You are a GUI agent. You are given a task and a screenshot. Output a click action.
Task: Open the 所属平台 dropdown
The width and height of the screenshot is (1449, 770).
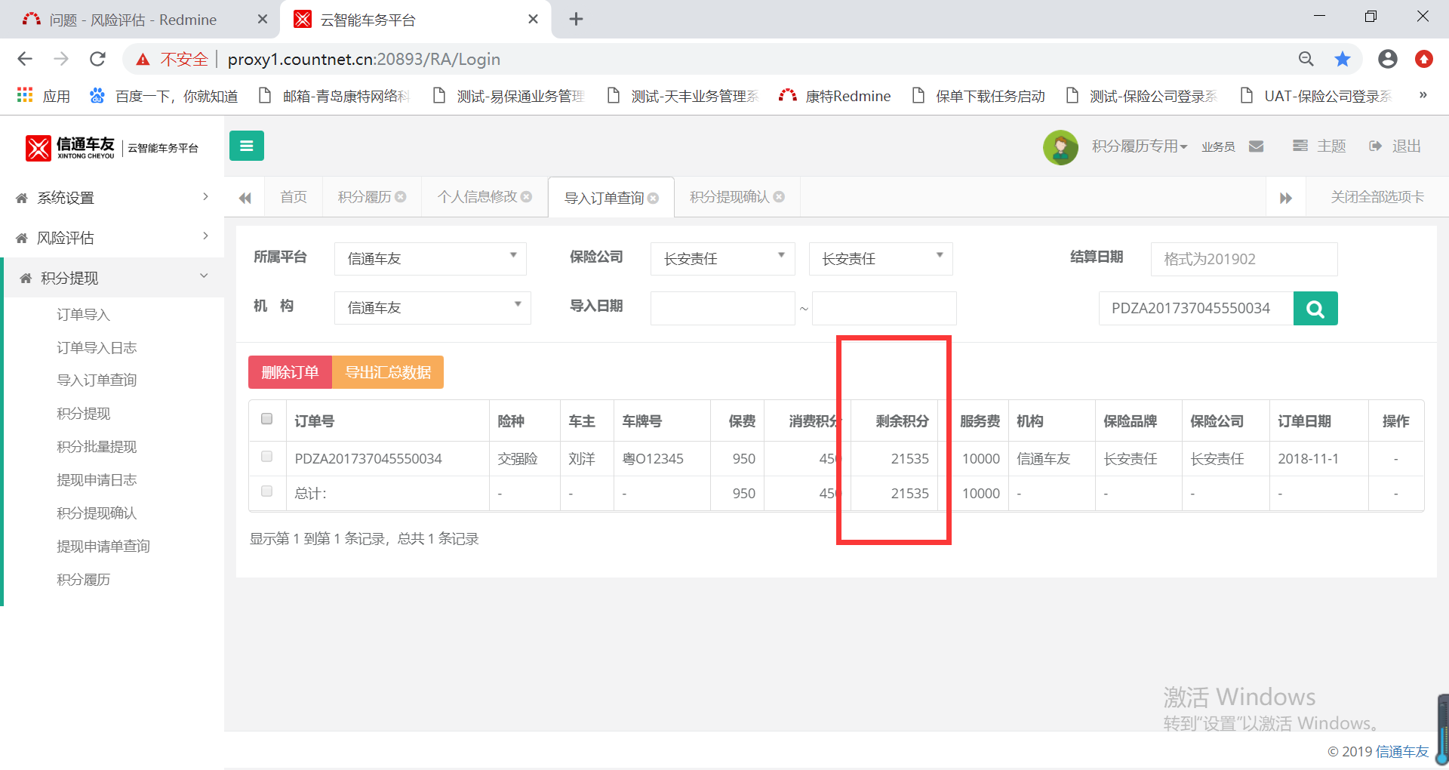[x=430, y=258]
